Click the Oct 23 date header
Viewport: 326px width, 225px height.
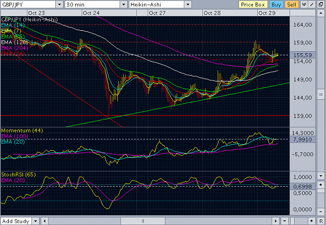click(x=37, y=13)
